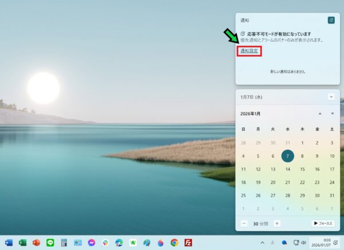Image resolution: width=344 pixels, height=250 pixels.
Task: Open the Edge icon left of green W
Action: [119, 243]
